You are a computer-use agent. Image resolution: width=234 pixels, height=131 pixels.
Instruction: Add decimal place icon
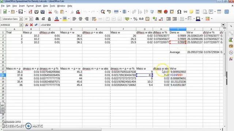(155, 19)
